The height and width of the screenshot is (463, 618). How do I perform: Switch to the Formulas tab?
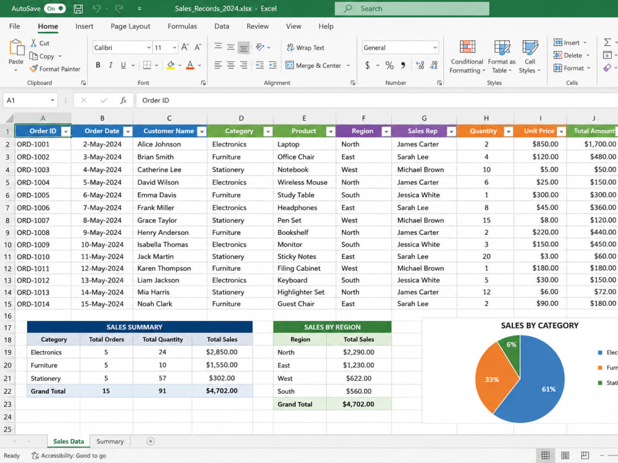click(182, 27)
